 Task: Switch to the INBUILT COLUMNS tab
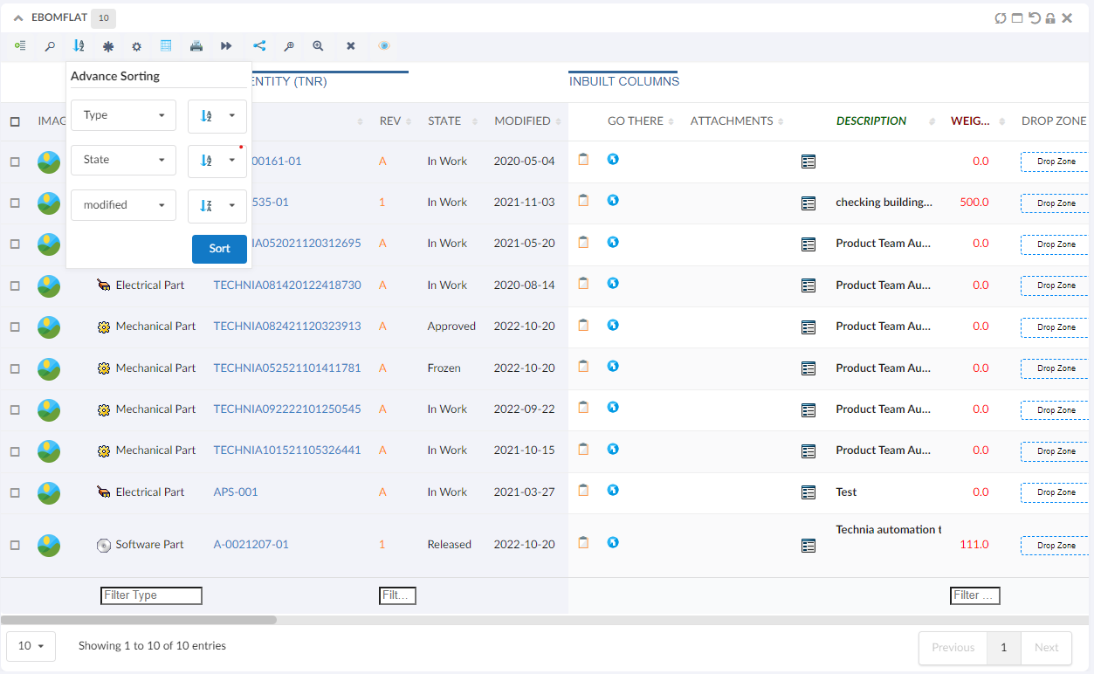click(x=623, y=81)
